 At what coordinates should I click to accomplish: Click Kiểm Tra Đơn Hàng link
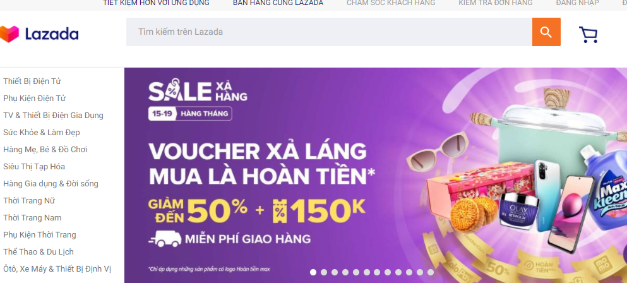[x=496, y=3]
